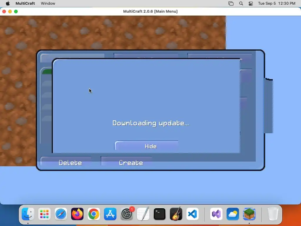Screen dimensions: 301x226
Task: Launch GarageBand from the Dock
Action: tap(176, 214)
